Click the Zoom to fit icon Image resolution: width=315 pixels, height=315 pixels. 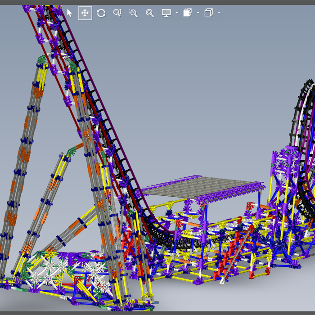pos(150,13)
